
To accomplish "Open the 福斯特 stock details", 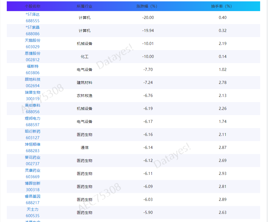I will pos(33,66).
